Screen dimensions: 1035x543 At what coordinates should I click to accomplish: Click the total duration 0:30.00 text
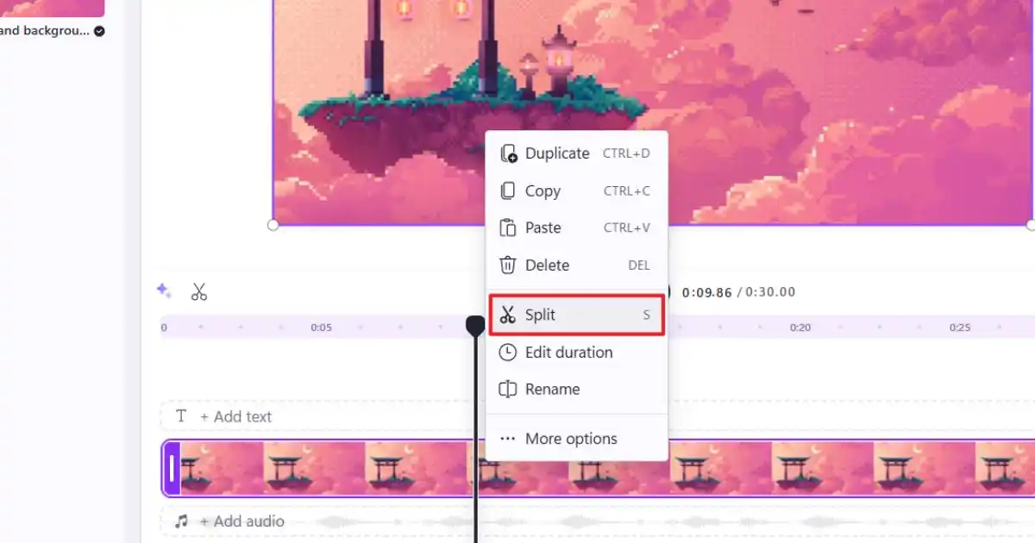[x=770, y=292]
